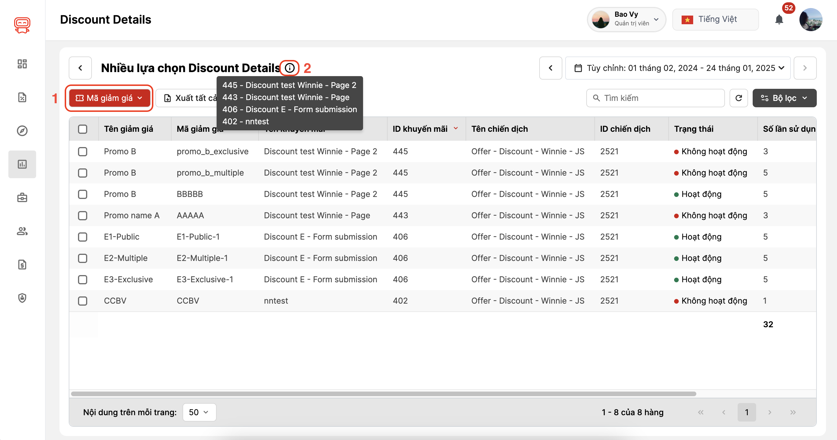Open the dashboard icon in the sidebar
The width and height of the screenshot is (837, 440).
coord(22,64)
